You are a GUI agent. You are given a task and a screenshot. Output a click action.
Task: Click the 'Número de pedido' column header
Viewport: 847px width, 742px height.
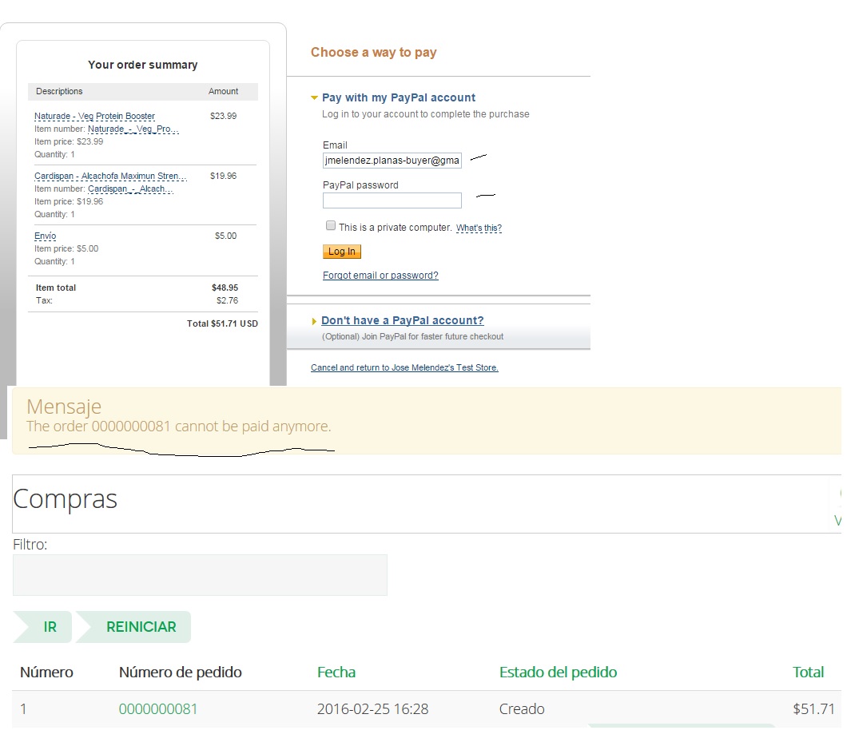click(181, 673)
